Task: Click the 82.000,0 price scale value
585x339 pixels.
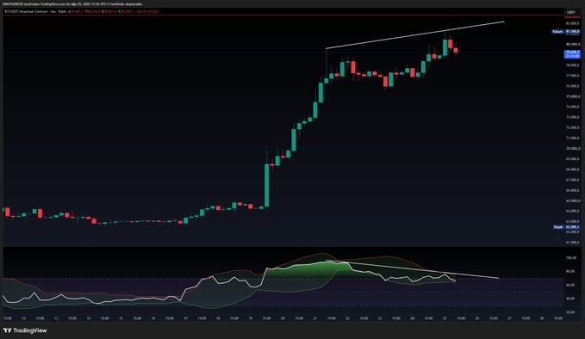Action: point(573,23)
